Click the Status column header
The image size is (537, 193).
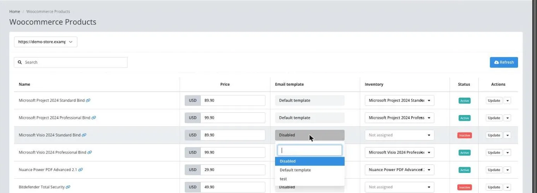click(464, 84)
